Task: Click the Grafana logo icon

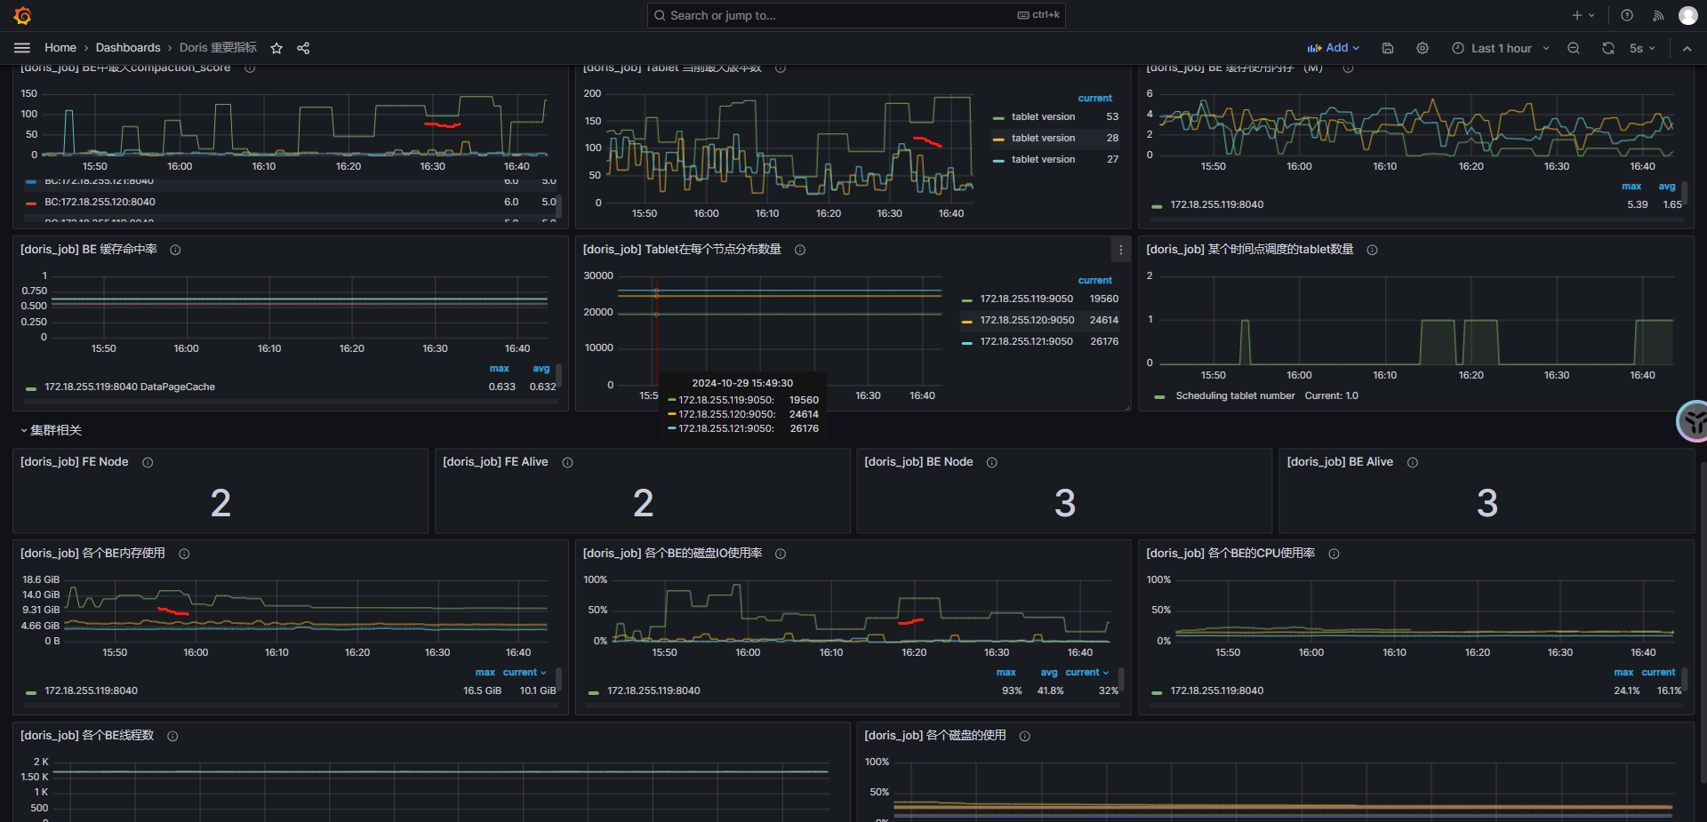Action: [x=22, y=15]
